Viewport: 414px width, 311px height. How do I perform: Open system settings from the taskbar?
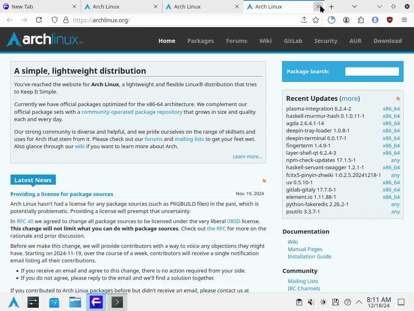point(33,302)
